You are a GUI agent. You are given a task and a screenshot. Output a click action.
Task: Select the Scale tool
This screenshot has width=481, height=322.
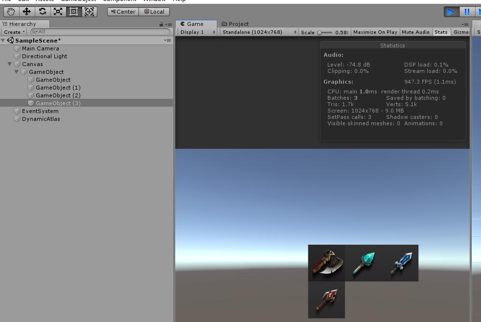pos(58,11)
